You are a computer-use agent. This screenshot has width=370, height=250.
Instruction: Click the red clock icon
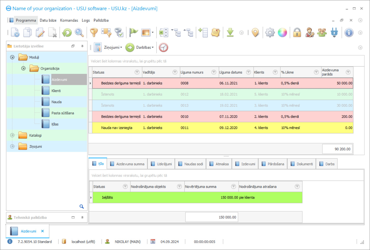(163, 47)
